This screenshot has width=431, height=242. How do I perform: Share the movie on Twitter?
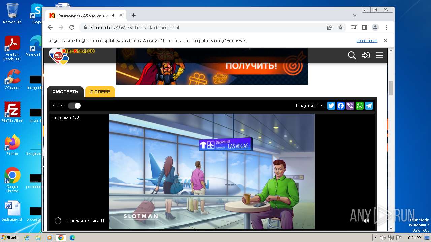tap(331, 106)
